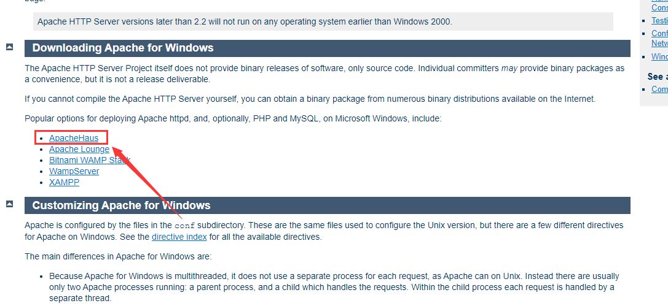This screenshot has width=668, height=306.
Task: Click the note about versions later than 2.2
Action: pos(323,21)
